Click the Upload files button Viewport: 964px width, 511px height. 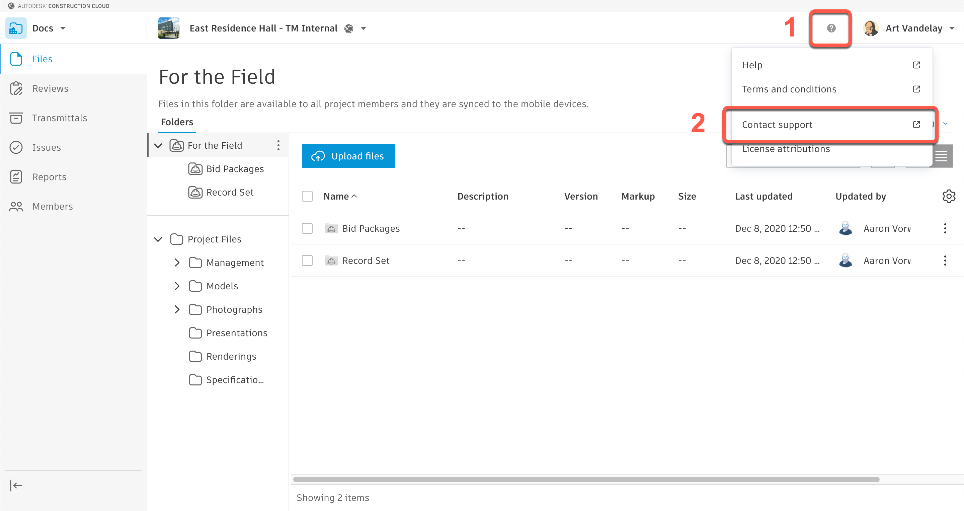click(x=348, y=156)
